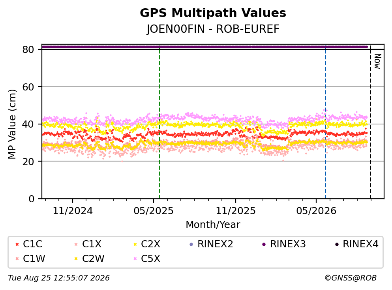Click the RINEX2 legend dot
The width and height of the screenshot is (392, 290).
click(191, 244)
